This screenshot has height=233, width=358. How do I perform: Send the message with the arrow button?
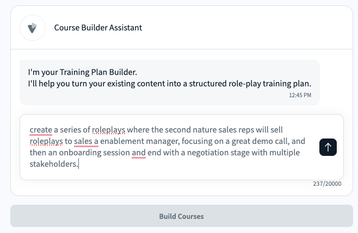pyautogui.click(x=328, y=147)
